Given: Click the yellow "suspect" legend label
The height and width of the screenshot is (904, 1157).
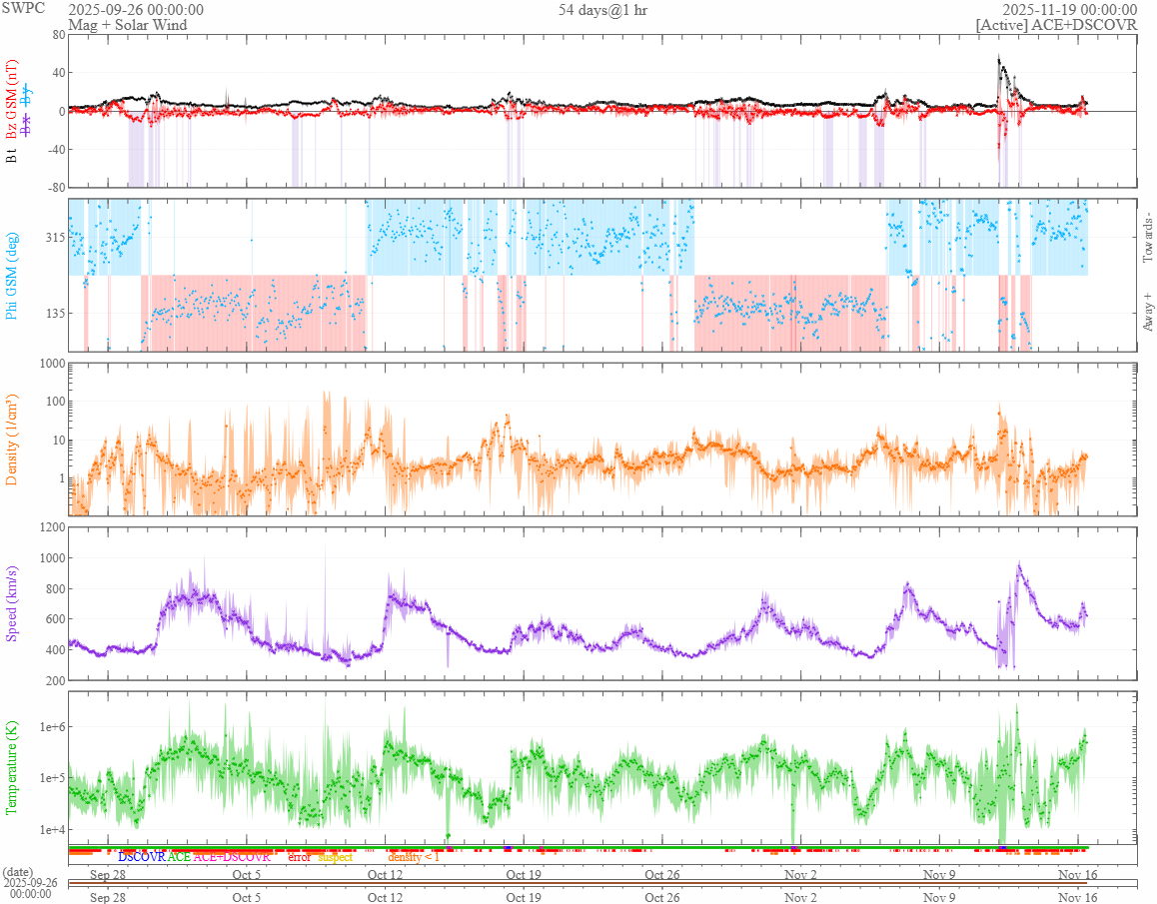Looking at the screenshot, I should tap(335, 857).
